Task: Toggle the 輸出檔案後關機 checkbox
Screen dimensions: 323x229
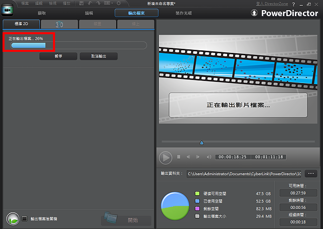Action: tap(25, 218)
